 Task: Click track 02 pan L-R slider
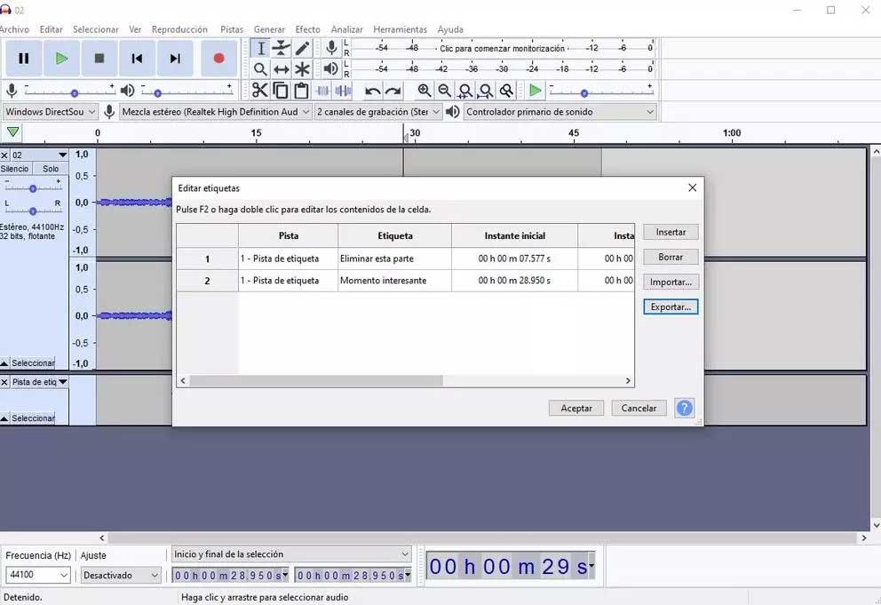(33, 211)
